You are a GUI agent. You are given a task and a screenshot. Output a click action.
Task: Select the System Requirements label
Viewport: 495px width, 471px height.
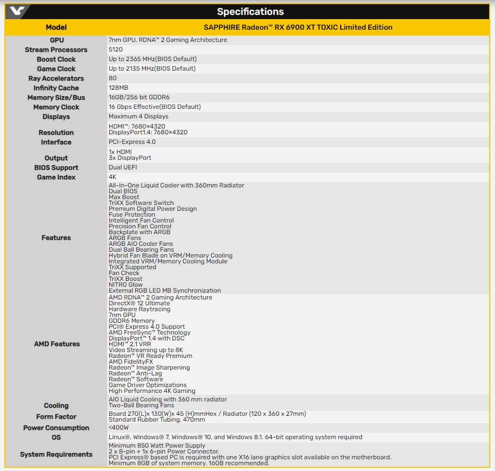(56, 454)
